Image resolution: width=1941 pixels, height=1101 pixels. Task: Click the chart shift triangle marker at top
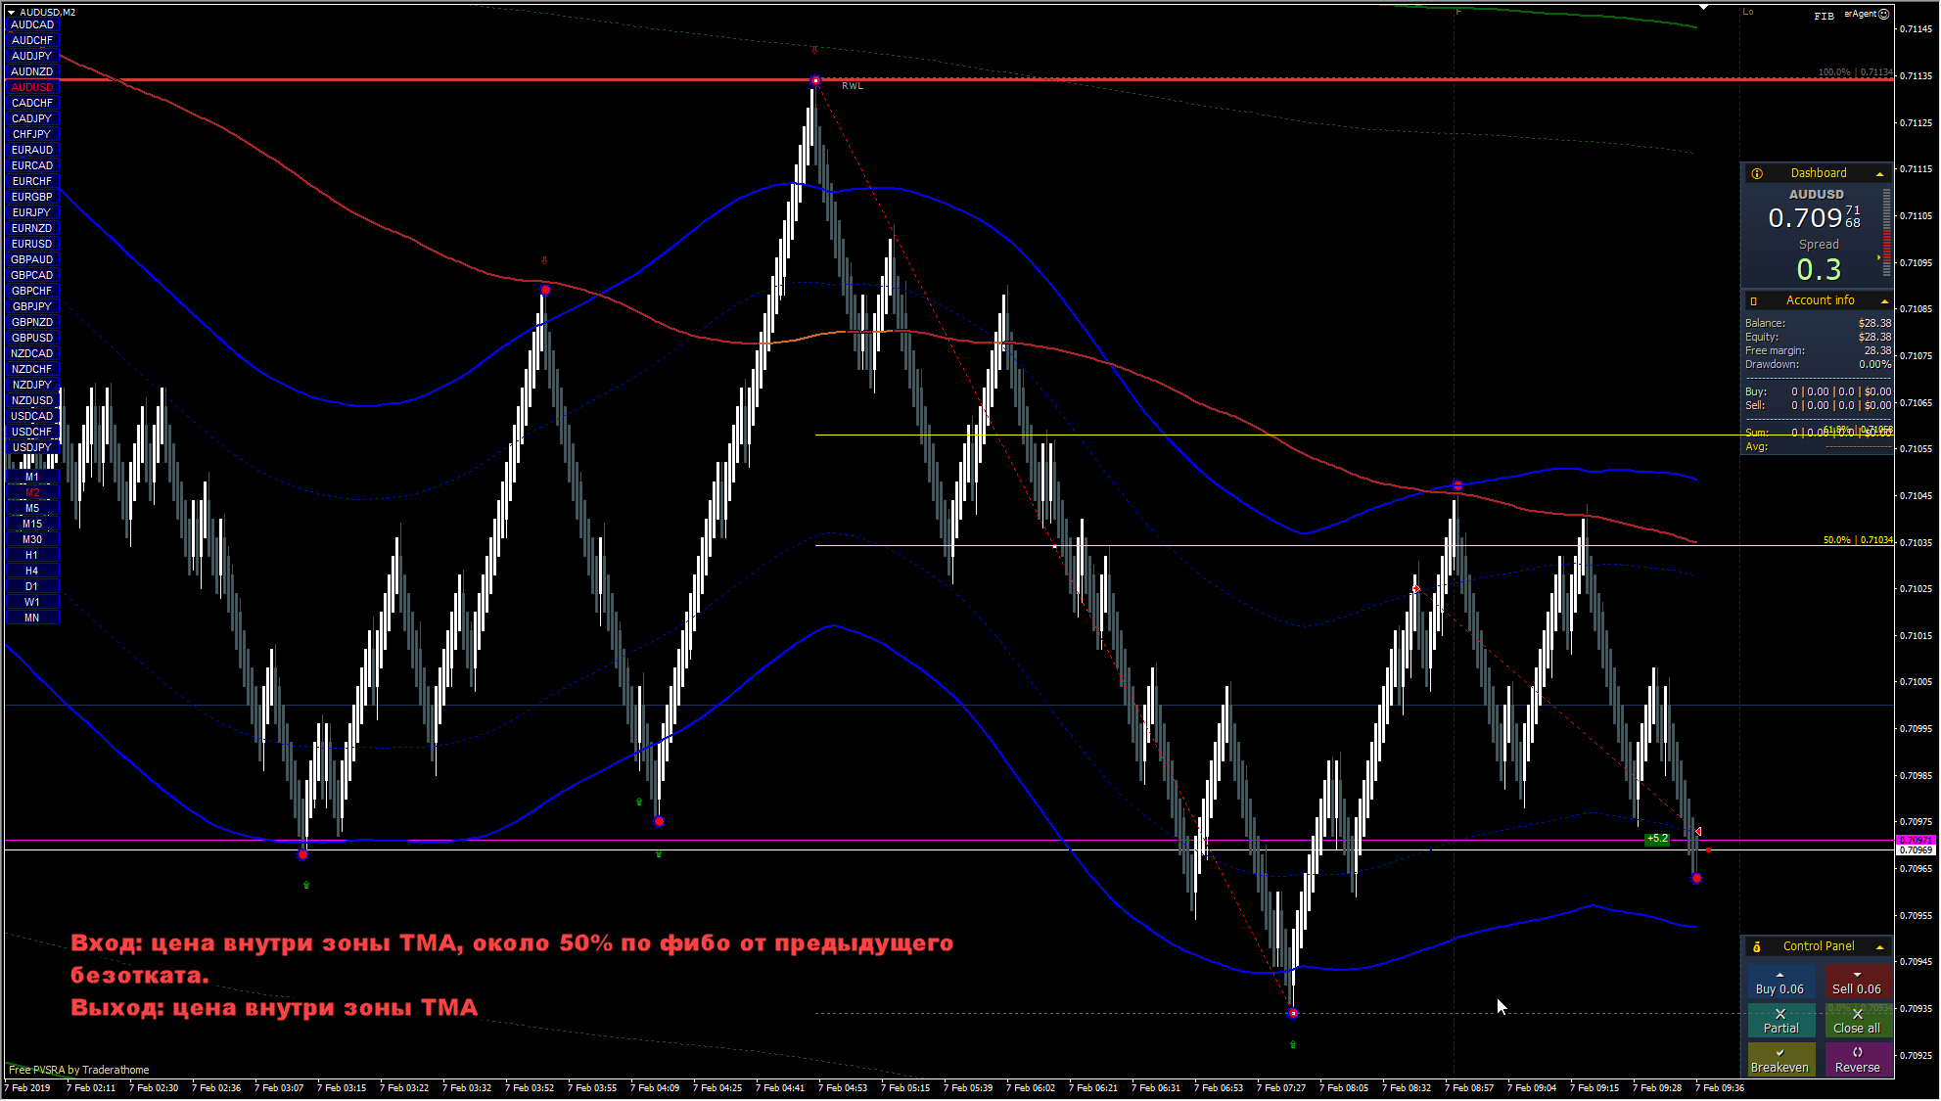(1703, 7)
